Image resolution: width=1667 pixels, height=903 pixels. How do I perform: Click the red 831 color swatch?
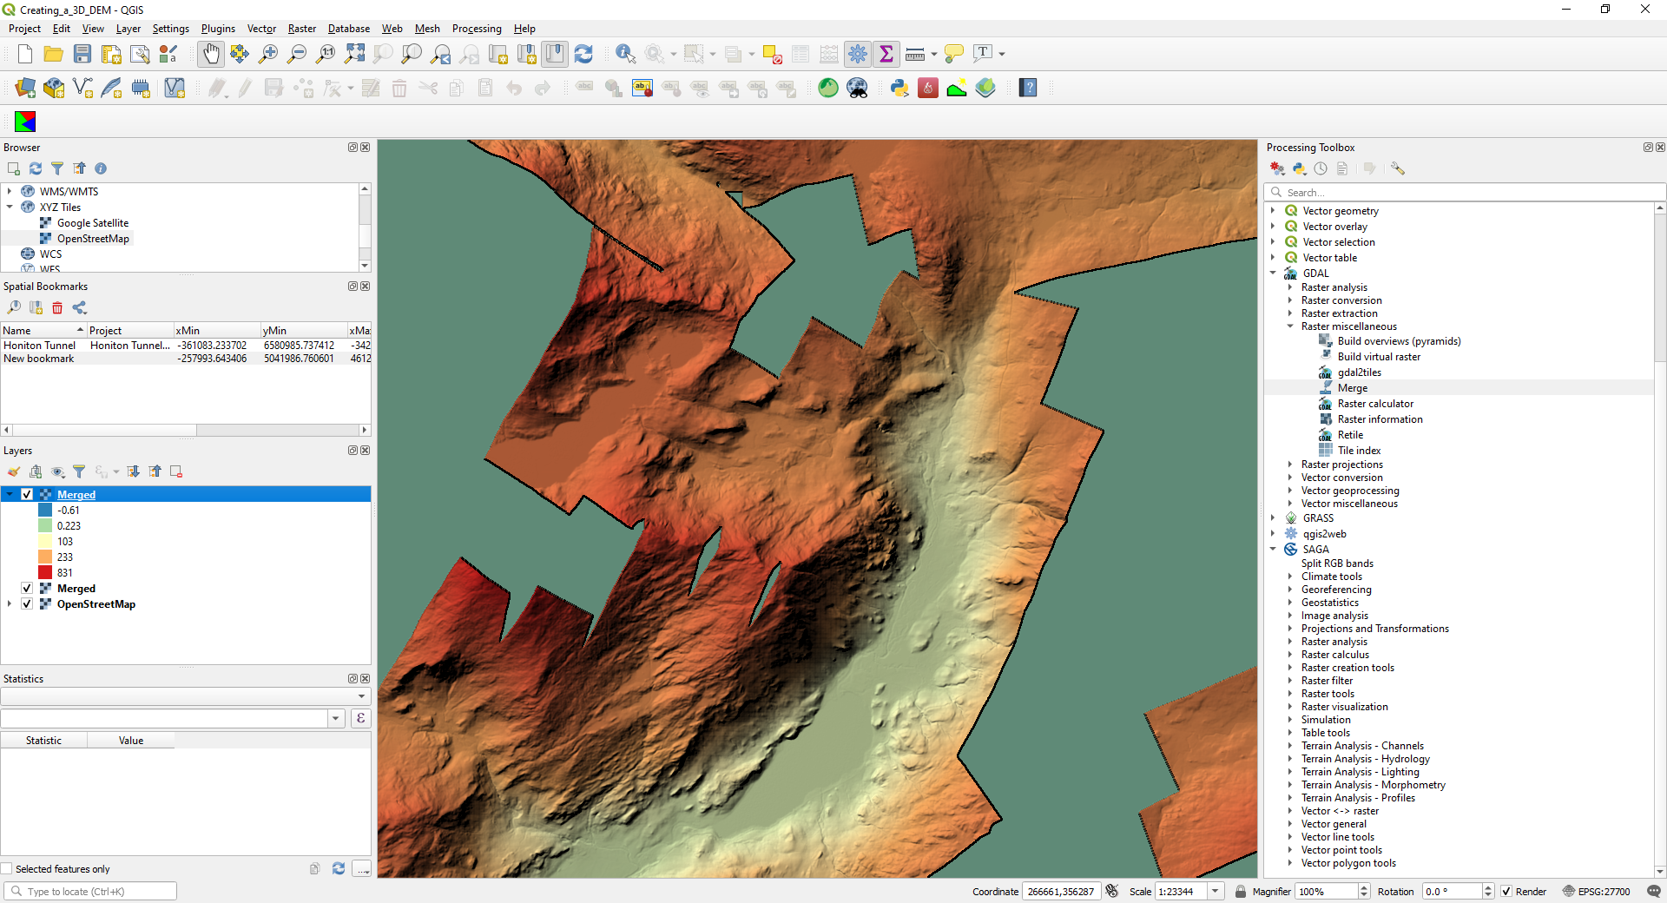pos(46,572)
